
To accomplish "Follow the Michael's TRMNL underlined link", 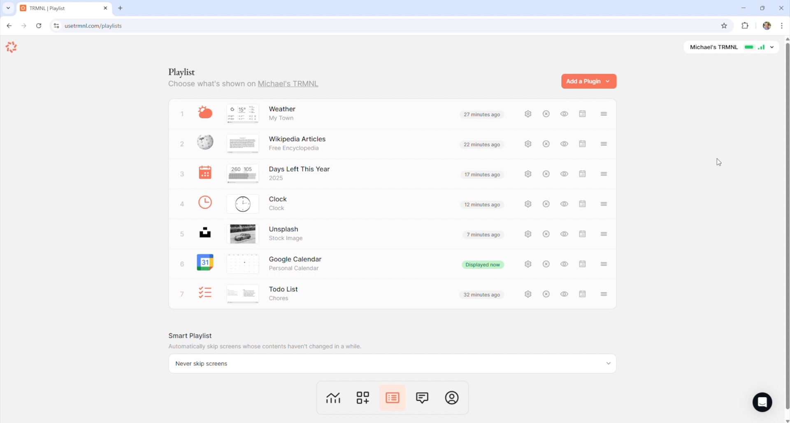I will click(288, 84).
